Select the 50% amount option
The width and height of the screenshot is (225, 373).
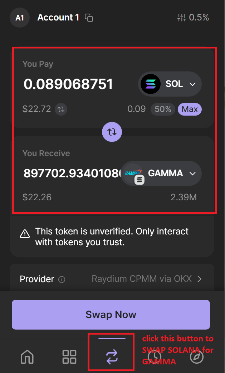click(163, 109)
